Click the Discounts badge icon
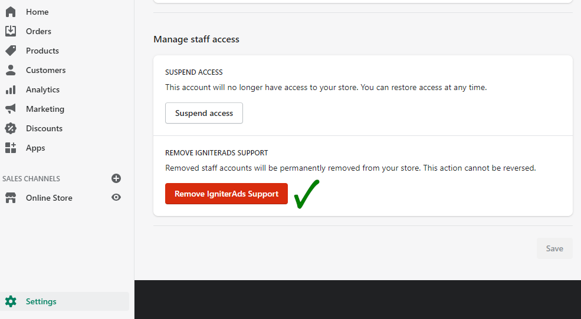Viewport: 581px width, 319px height. [x=11, y=128]
